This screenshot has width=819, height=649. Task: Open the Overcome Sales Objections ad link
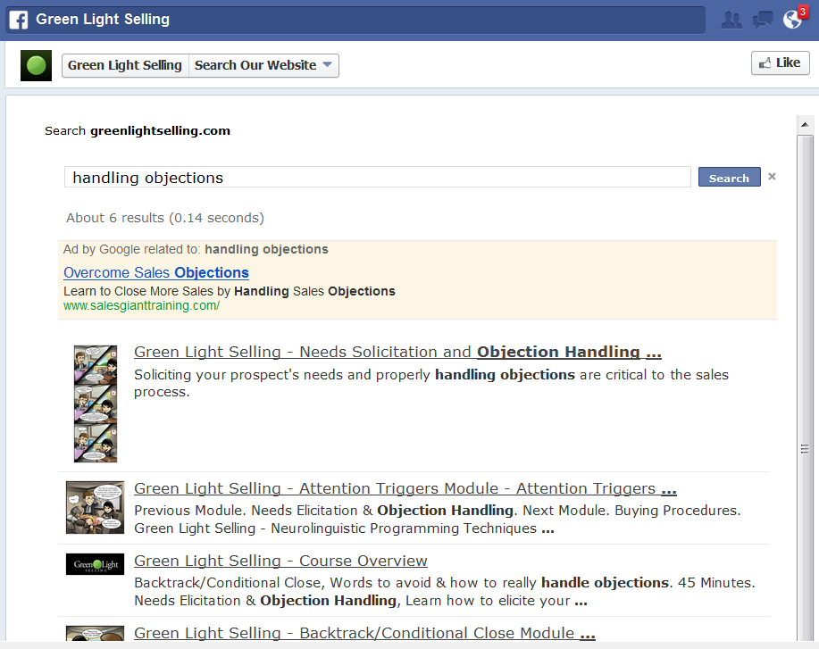156,272
